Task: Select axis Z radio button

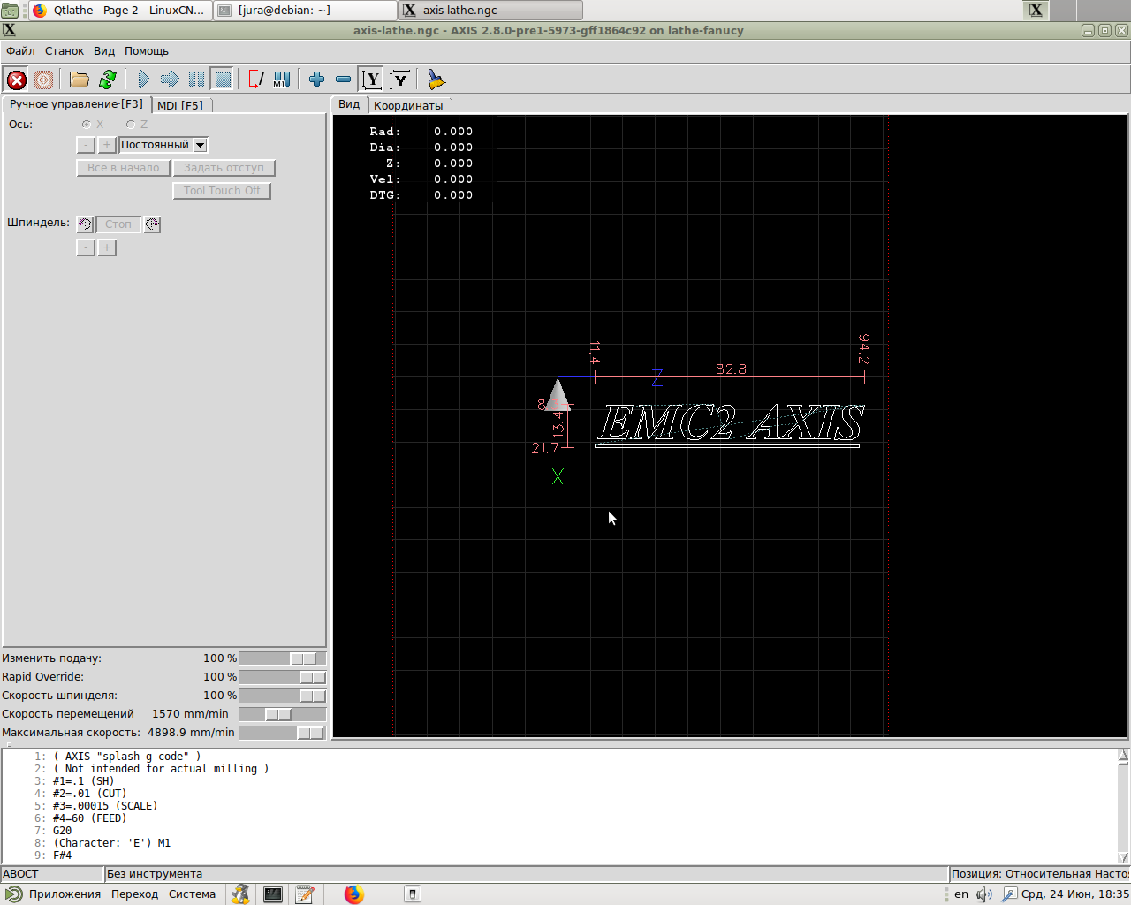Action: [131, 125]
